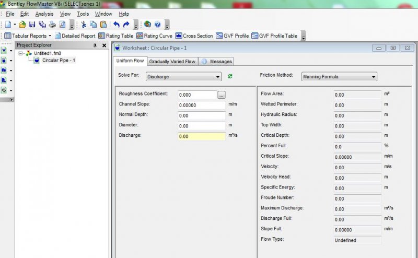Click the ellipsis button beside Roughness Coefficient
The width and height of the screenshot is (418, 258).
[x=222, y=95]
